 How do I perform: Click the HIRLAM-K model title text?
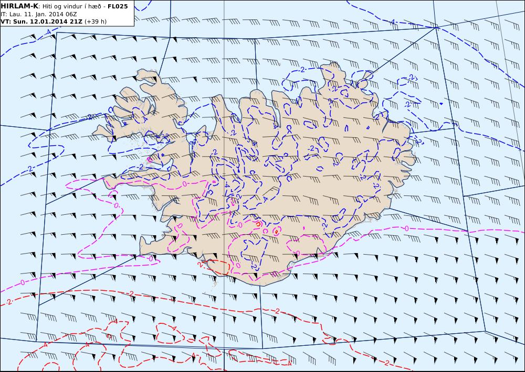pyautogui.click(x=19, y=6)
